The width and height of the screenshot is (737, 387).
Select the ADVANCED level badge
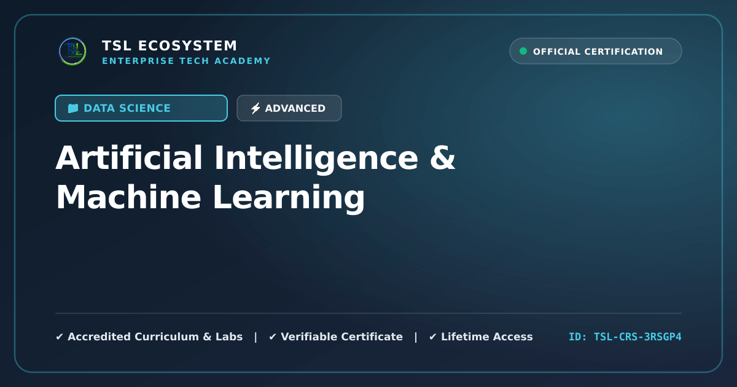[x=289, y=108]
